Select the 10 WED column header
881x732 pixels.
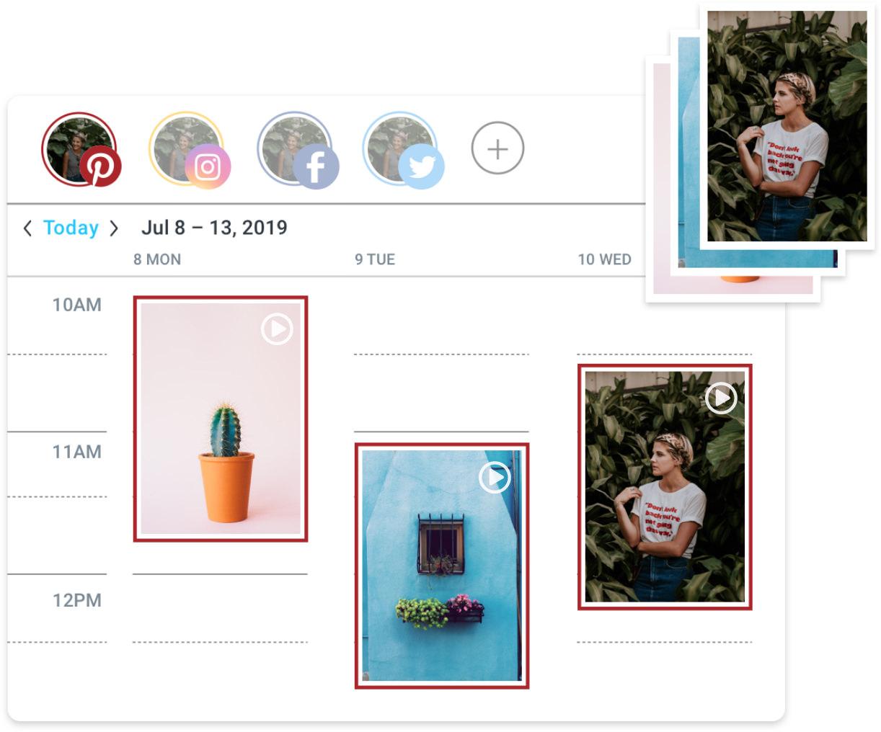pos(604,259)
